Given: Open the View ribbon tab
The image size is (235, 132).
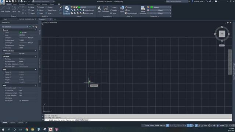Looking at the screenshot, I should pyautogui.click(x=38, y=4).
